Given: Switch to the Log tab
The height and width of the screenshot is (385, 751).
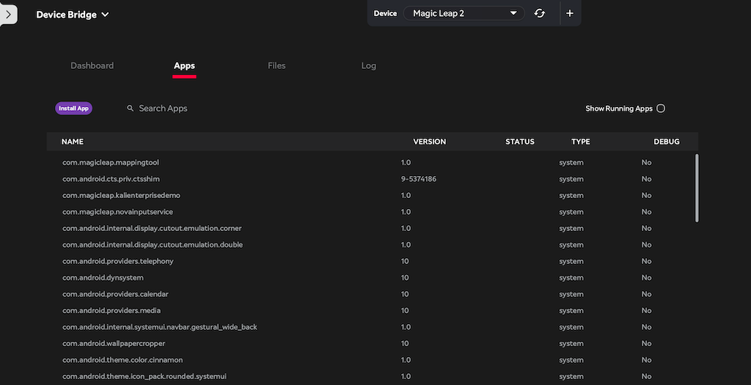Looking at the screenshot, I should [368, 66].
